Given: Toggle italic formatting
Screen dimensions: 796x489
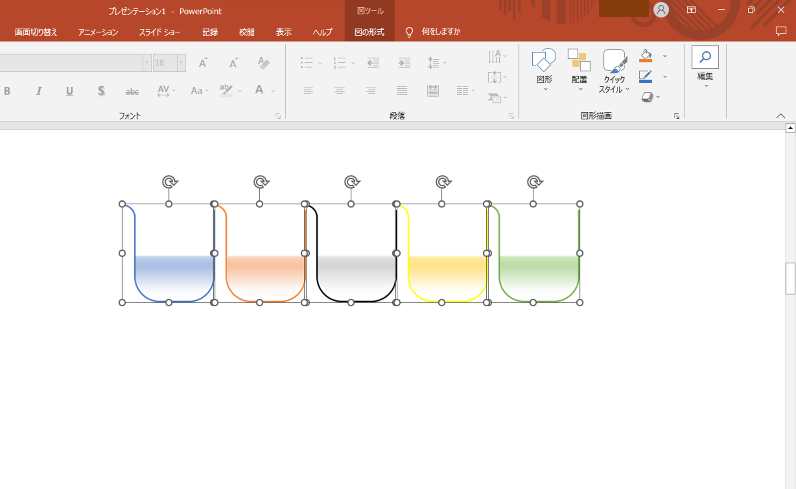Looking at the screenshot, I should [39, 91].
